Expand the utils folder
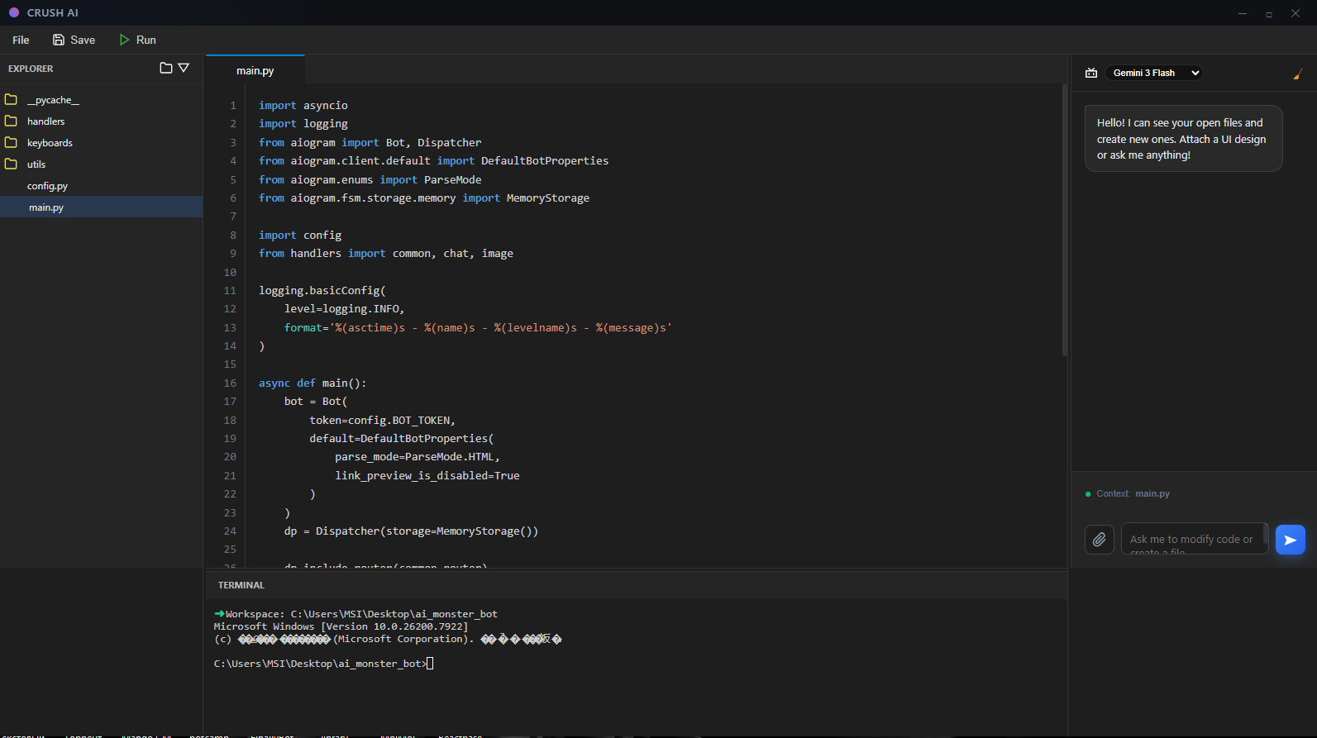The image size is (1317, 738). tap(36, 164)
